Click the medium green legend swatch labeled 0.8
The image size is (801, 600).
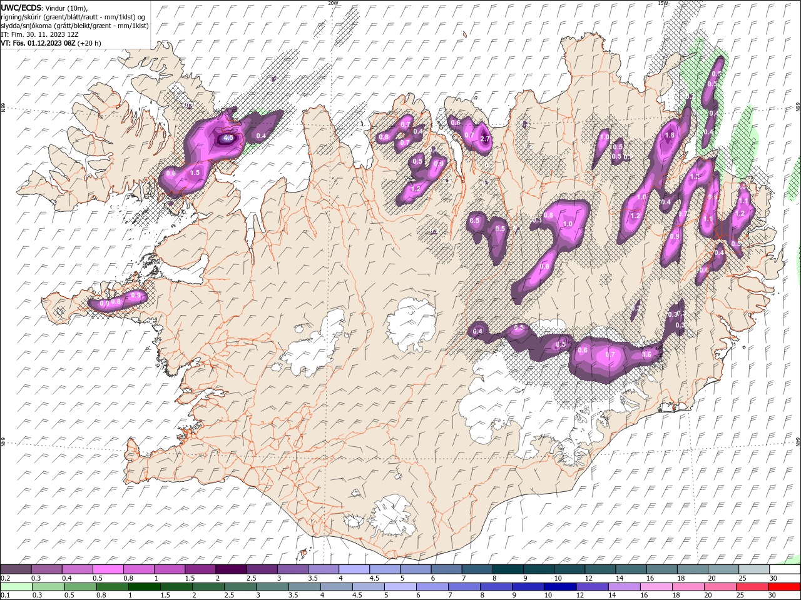[113, 587]
